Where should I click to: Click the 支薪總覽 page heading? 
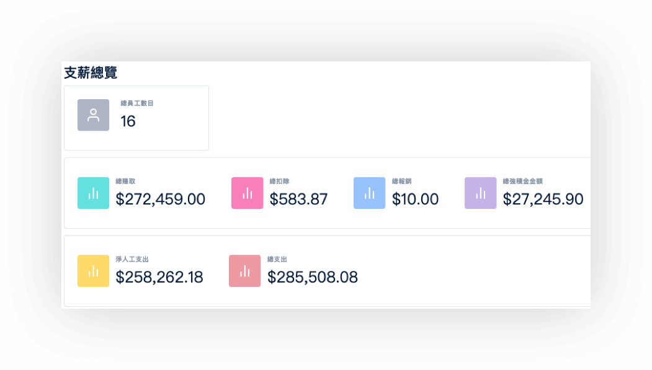tap(91, 73)
